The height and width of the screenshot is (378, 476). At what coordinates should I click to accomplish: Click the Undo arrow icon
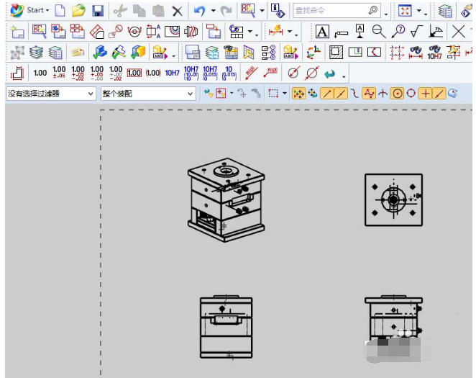199,11
